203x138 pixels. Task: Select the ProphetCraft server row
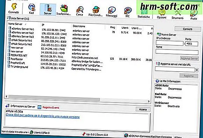click(x=17, y=63)
